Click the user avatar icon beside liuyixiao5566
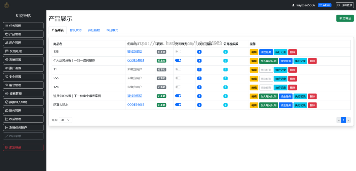 pyautogui.click(x=293, y=5)
